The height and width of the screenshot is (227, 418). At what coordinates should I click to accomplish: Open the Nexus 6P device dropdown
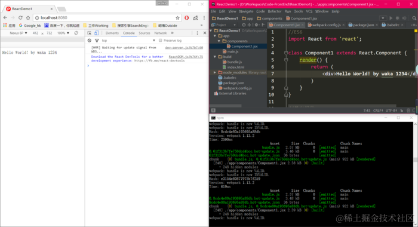coord(18,33)
